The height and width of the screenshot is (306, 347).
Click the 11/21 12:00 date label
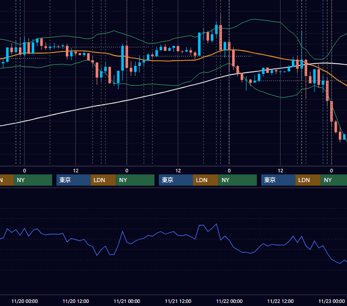(x=178, y=301)
